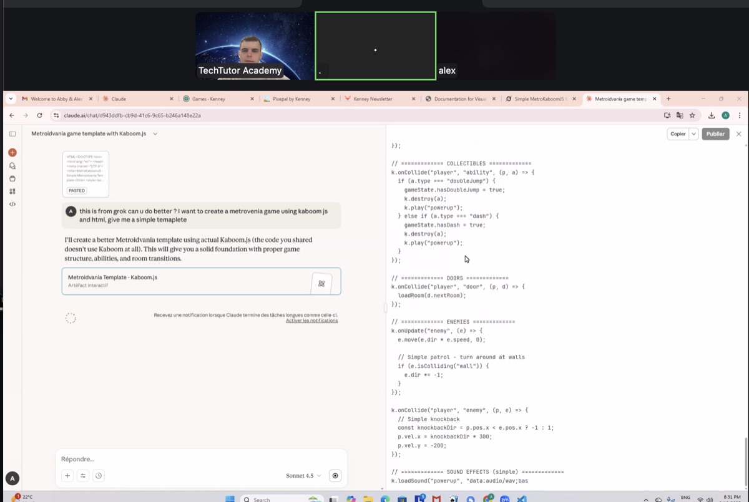Click the Google Translate icon in the address bar
Image resolution: width=749 pixels, height=502 pixels.
[680, 115]
